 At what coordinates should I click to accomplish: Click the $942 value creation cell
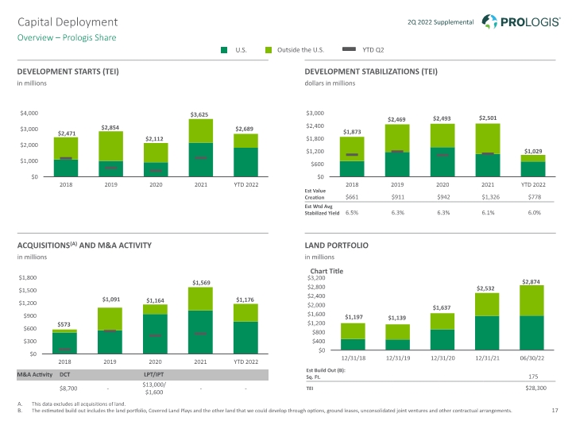(x=443, y=197)
